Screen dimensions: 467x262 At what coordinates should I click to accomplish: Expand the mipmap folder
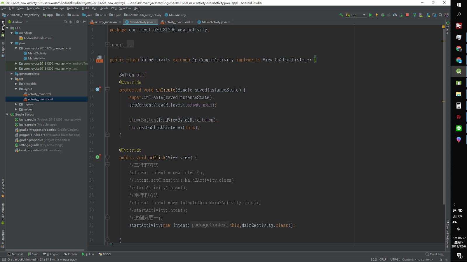[x=16, y=104]
